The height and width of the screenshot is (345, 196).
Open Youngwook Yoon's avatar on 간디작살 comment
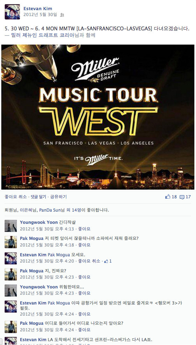pos(10,226)
